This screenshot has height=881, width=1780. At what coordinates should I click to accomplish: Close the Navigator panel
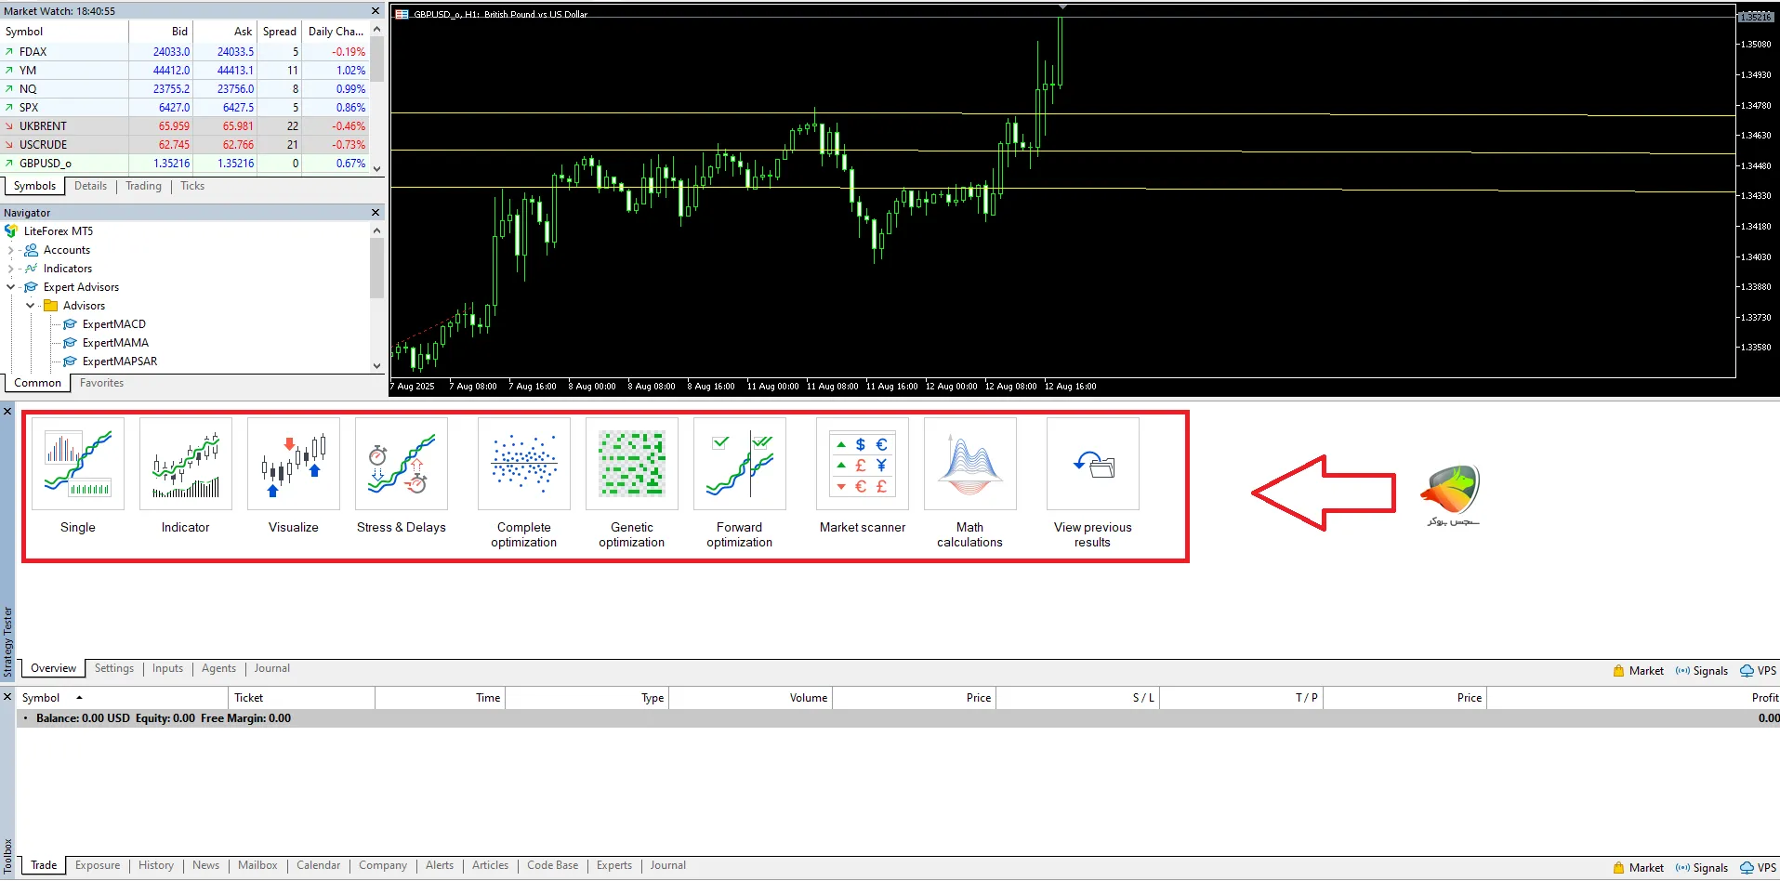coord(376,213)
